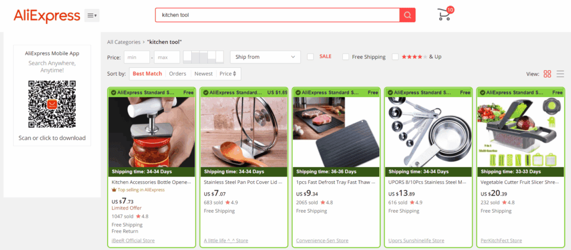Viewport: 571px width, 250px height.
Task: Sort results by Newest
Action: click(204, 74)
